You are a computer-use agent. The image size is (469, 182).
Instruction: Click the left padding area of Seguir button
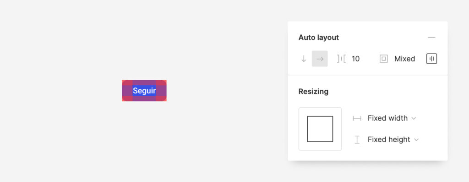coord(127,91)
